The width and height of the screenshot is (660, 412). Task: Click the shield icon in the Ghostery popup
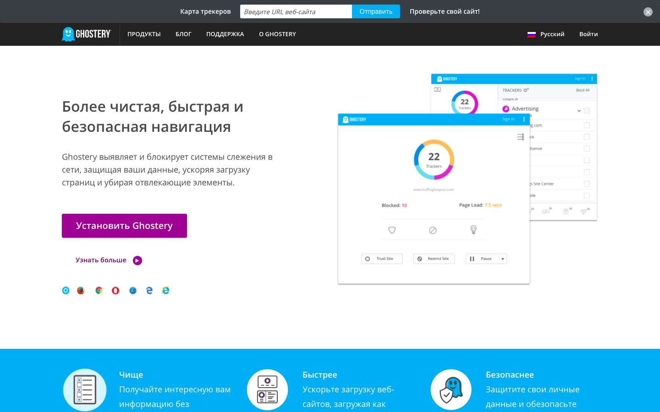point(392,230)
